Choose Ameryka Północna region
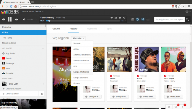 click(x=82, y=61)
